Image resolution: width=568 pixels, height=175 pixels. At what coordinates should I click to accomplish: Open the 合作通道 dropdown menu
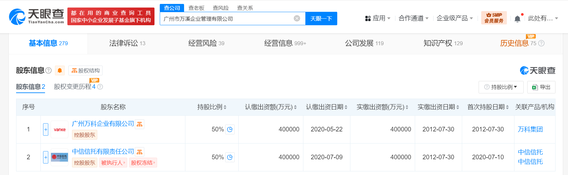(413, 18)
